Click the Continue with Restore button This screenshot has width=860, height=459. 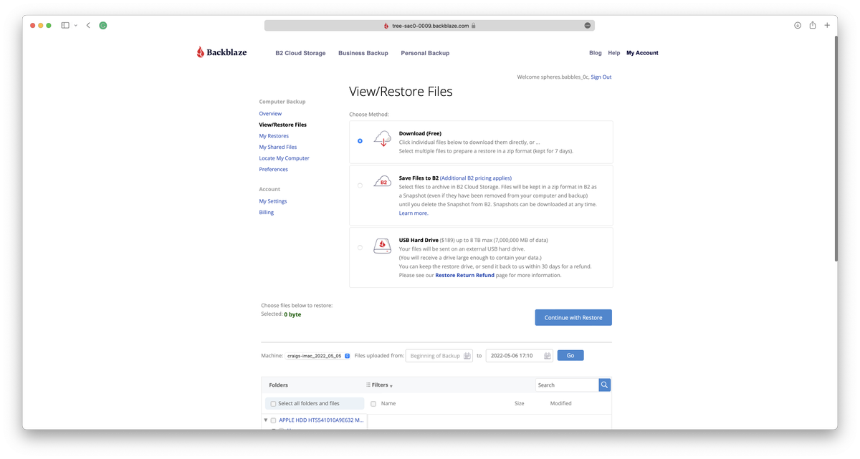point(573,317)
